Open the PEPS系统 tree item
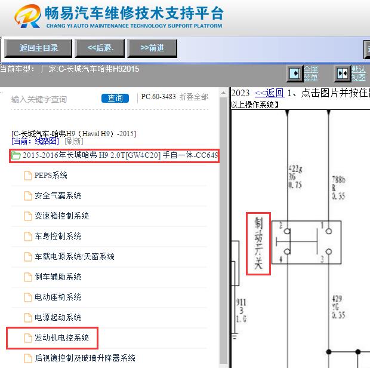The height and width of the screenshot is (368, 370). pos(51,176)
